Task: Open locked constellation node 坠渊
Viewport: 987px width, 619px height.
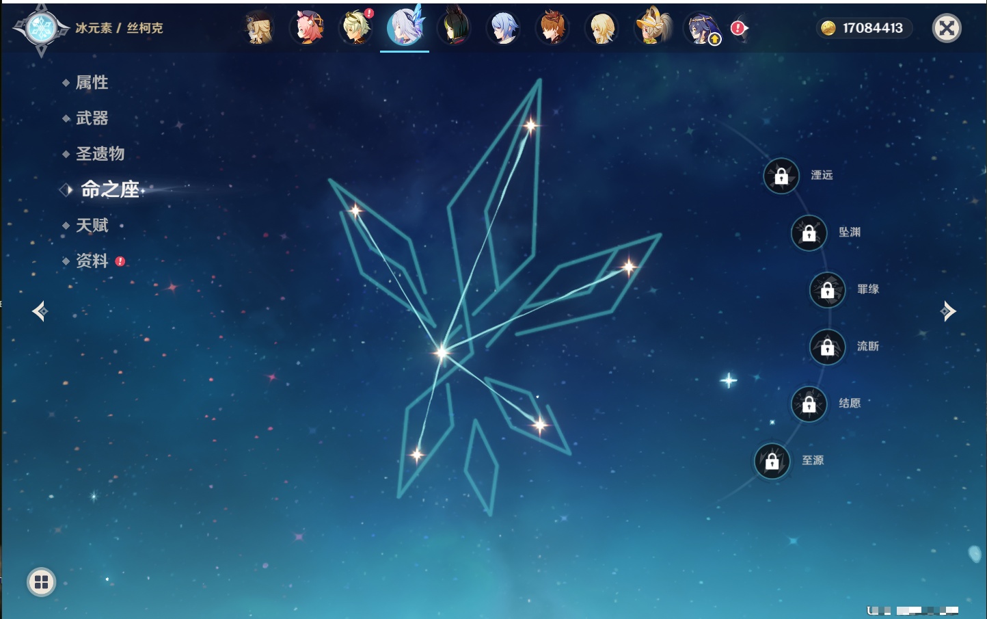Action: [809, 233]
